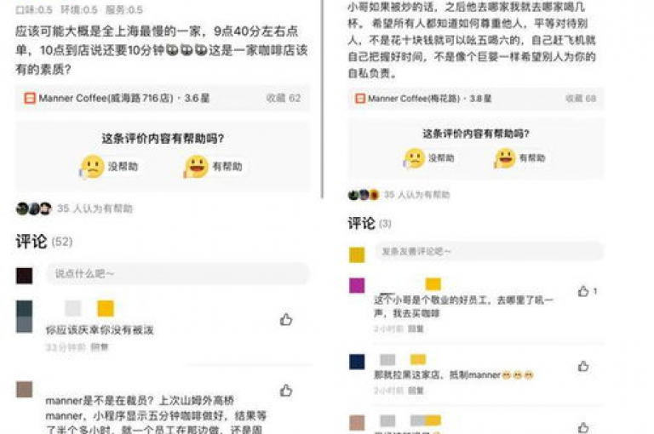Open the dark blue avatar commenter profile
654x434 pixels.
[x=357, y=362]
